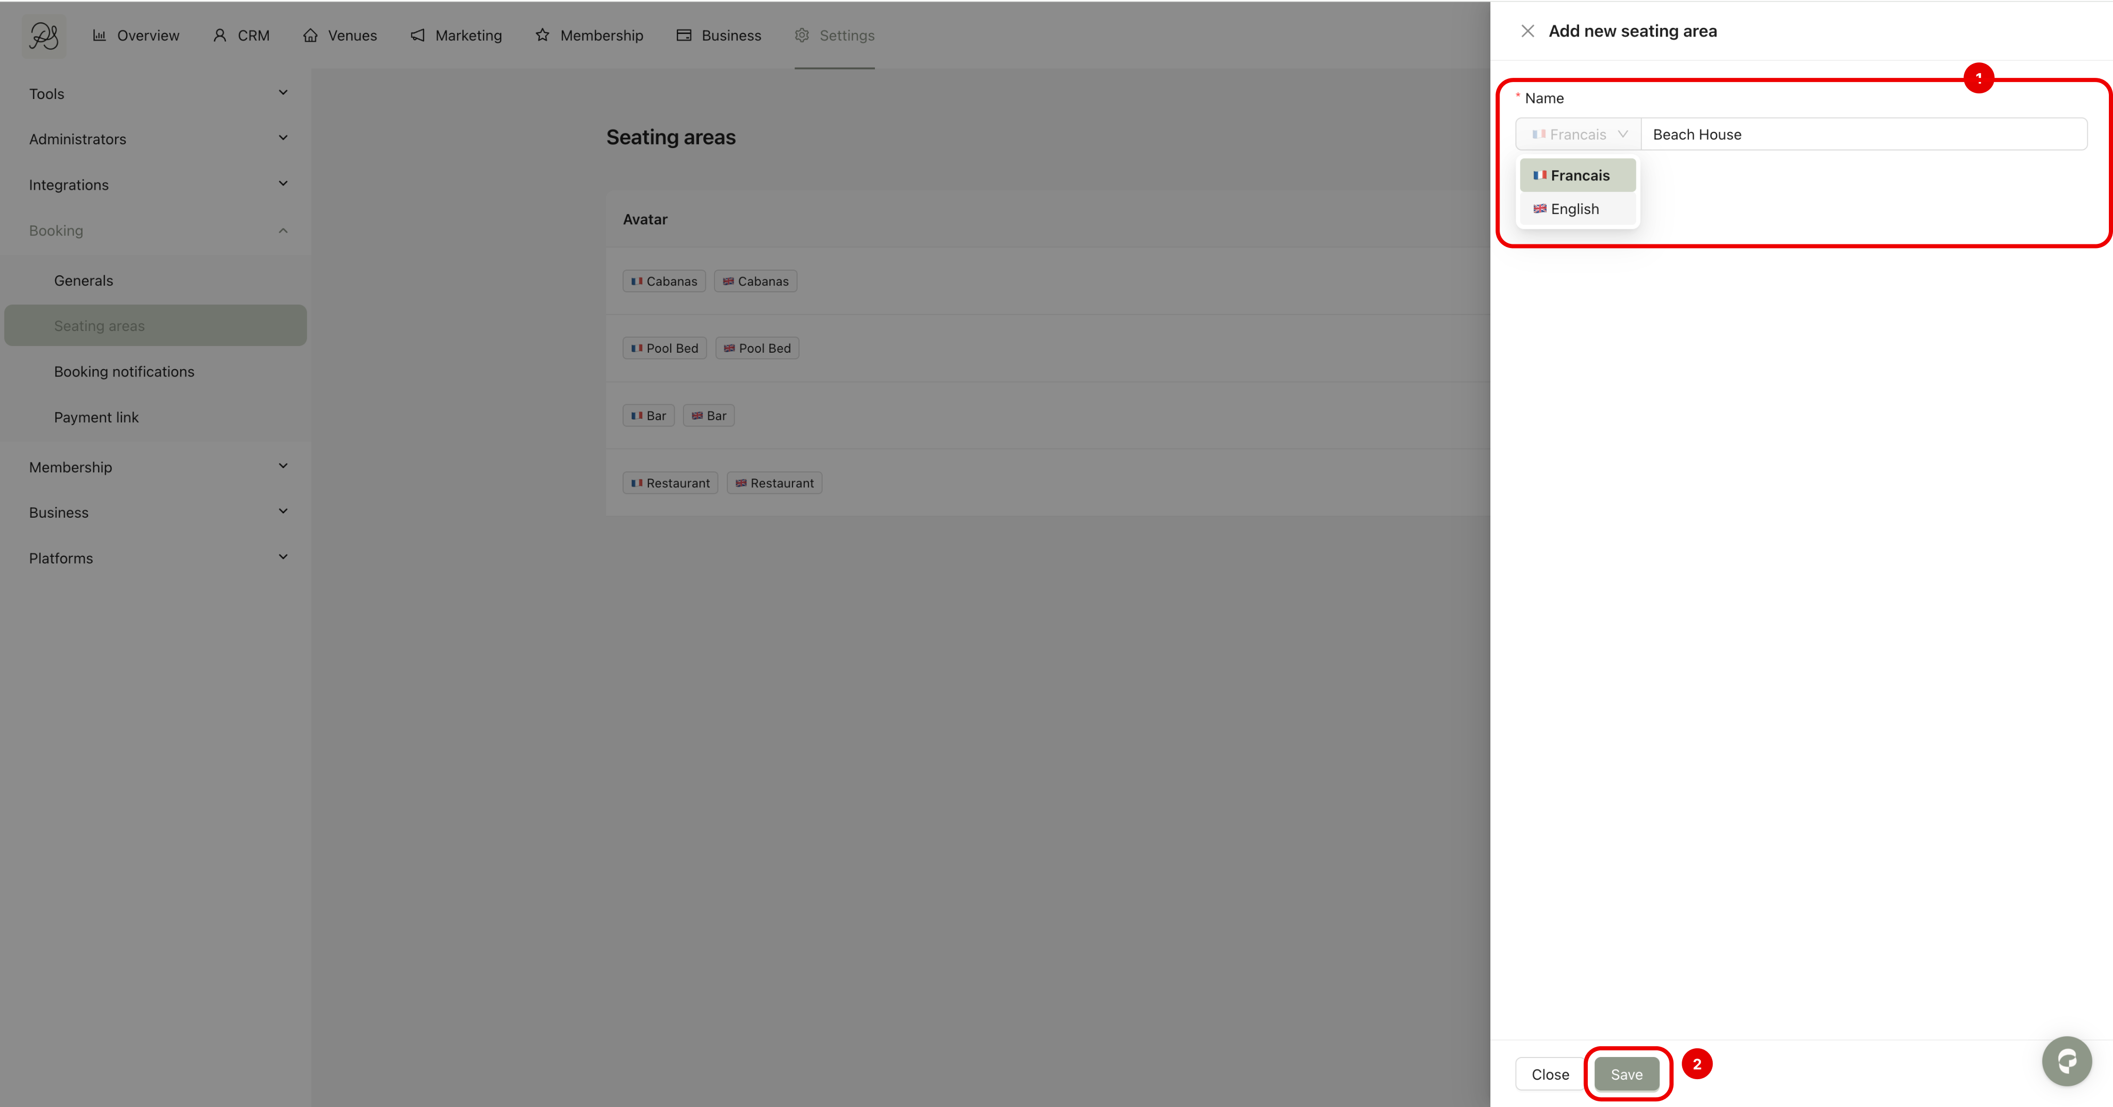
Task: Open the chat support bubble icon
Action: tap(2066, 1061)
